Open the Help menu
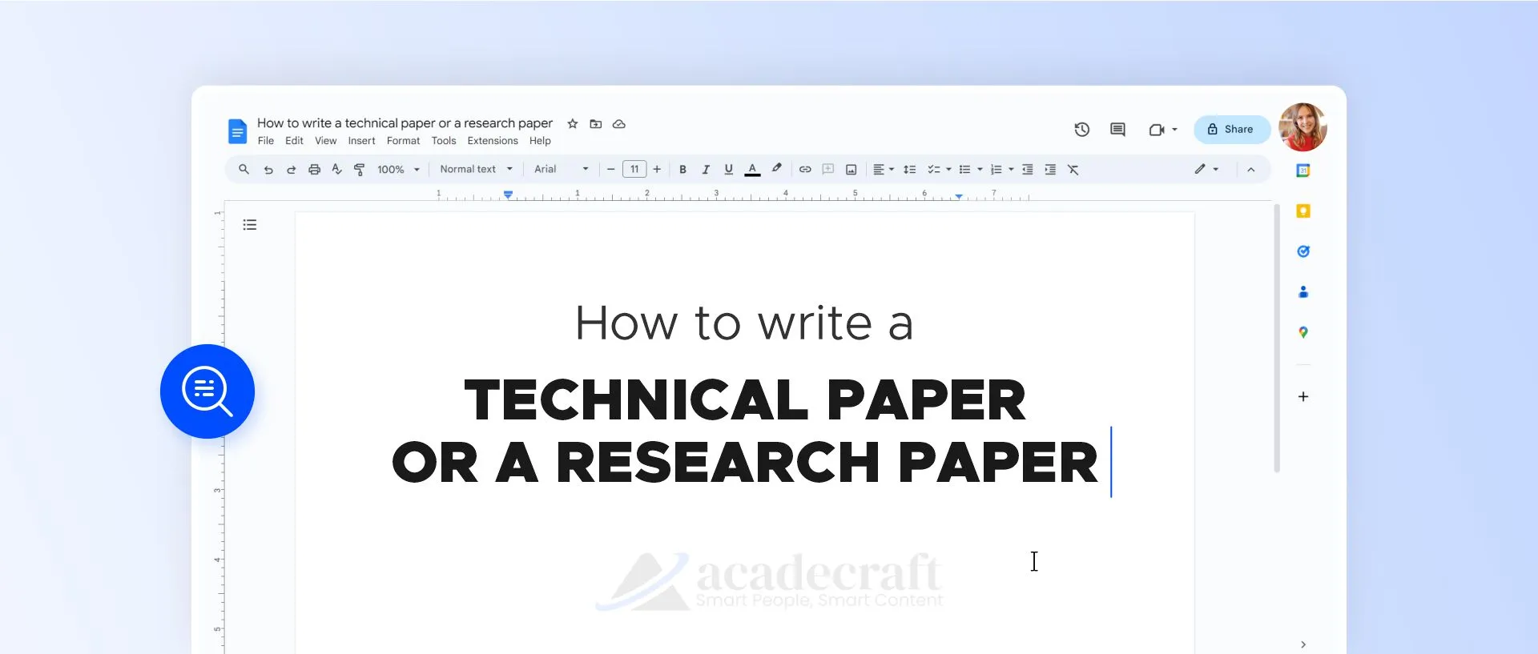Screen dimensions: 1538x654 tap(540, 141)
